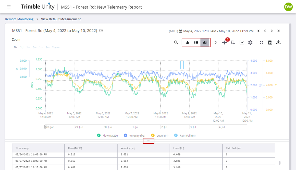Set zoom range to 3m

47,47
